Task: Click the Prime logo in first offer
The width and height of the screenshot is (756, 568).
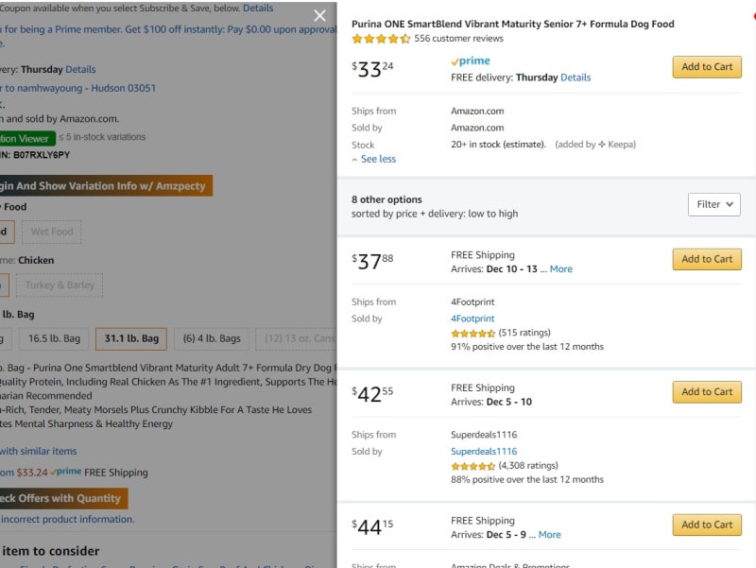Action: click(471, 61)
